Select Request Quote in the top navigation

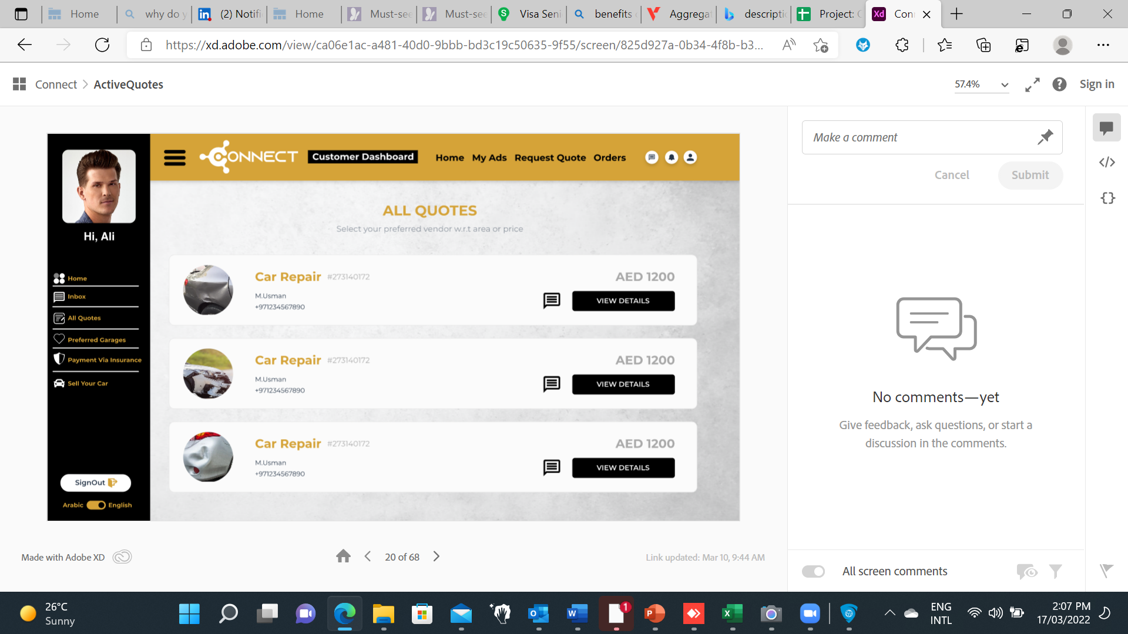[x=550, y=157]
